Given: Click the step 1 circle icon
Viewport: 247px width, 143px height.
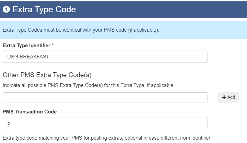Looking at the screenshot, I should click(6, 10).
